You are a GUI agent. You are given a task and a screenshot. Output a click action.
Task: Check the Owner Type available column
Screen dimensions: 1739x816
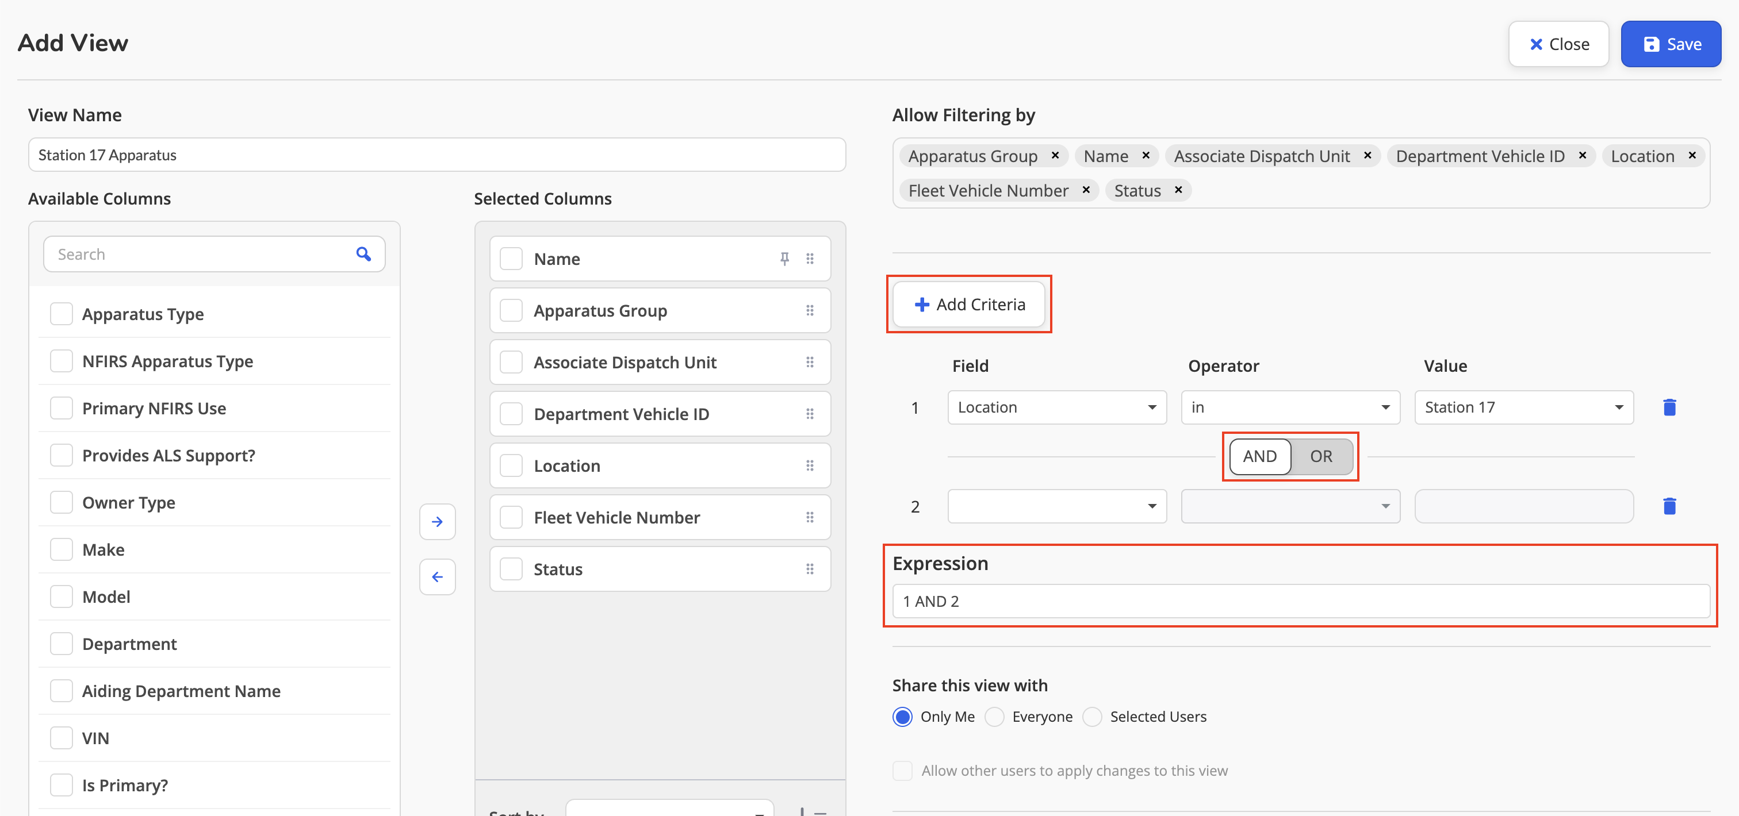coord(62,502)
